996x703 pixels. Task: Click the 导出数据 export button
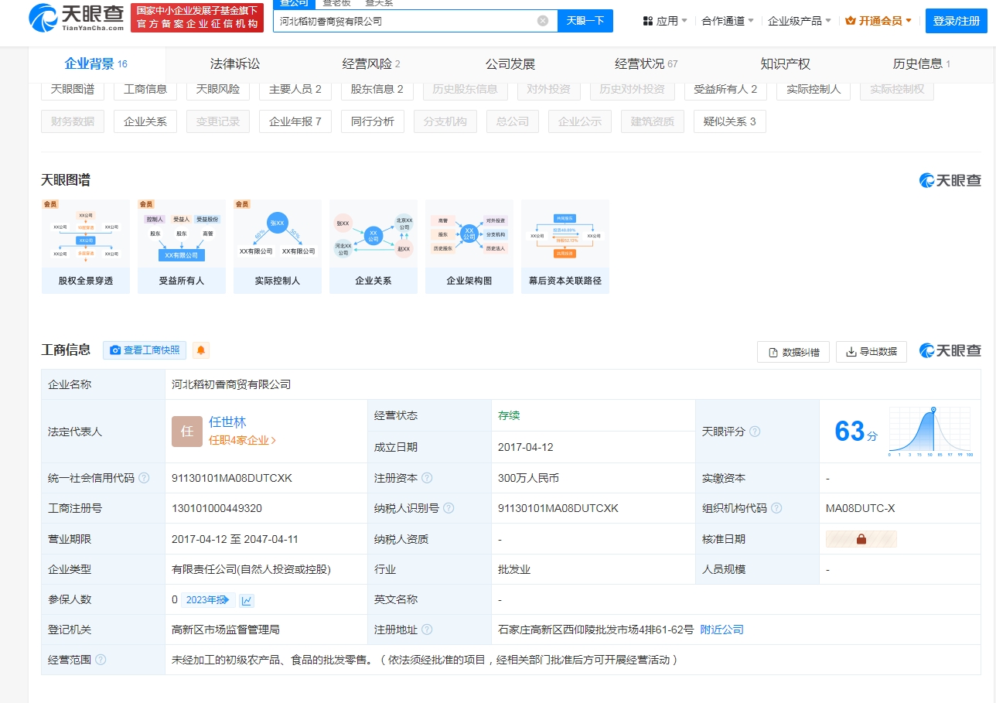(x=871, y=352)
